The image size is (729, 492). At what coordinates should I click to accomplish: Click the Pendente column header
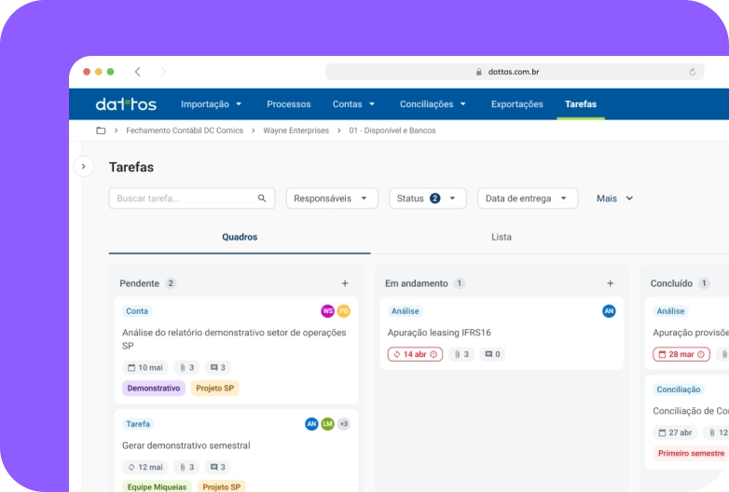[x=140, y=283]
